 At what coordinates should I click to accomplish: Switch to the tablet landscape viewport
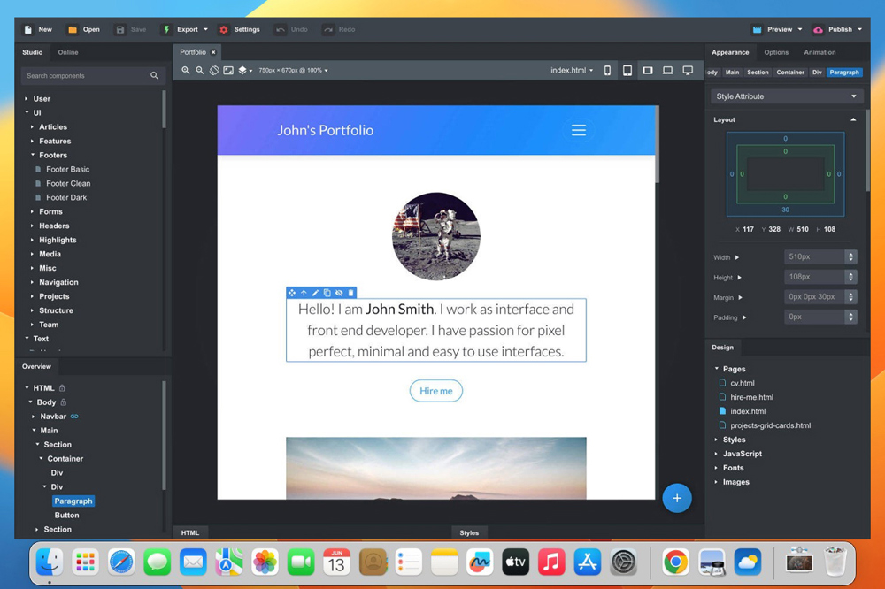tap(648, 71)
